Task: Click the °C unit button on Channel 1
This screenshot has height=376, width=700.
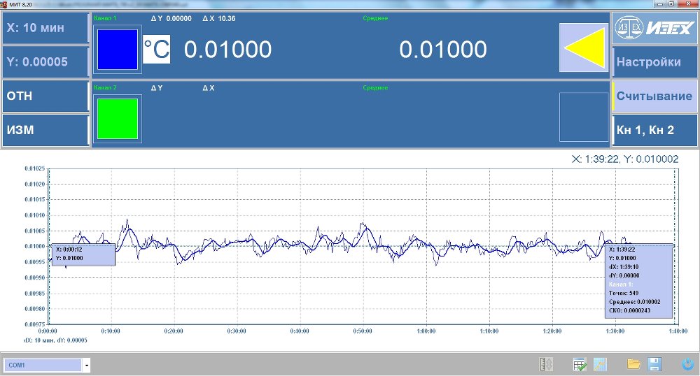Action: [x=156, y=50]
